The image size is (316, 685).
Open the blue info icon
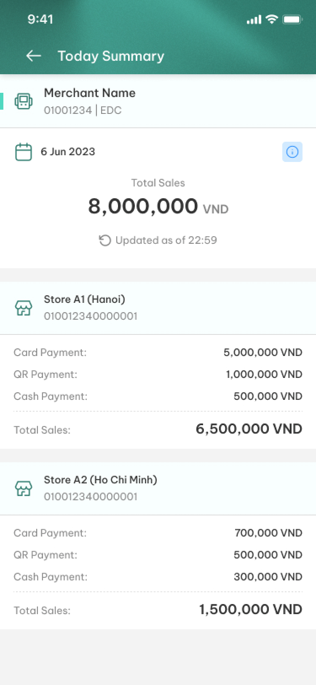(292, 152)
